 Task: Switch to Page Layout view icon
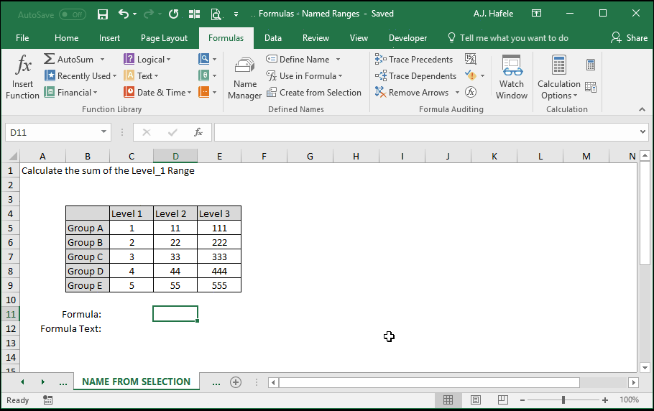pyautogui.click(x=476, y=400)
